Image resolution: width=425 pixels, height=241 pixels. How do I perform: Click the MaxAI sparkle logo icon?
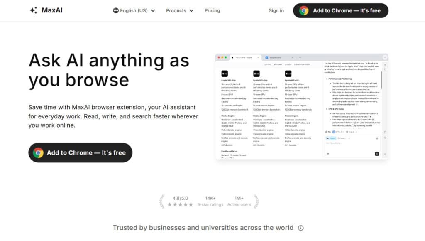[x=34, y=10]
